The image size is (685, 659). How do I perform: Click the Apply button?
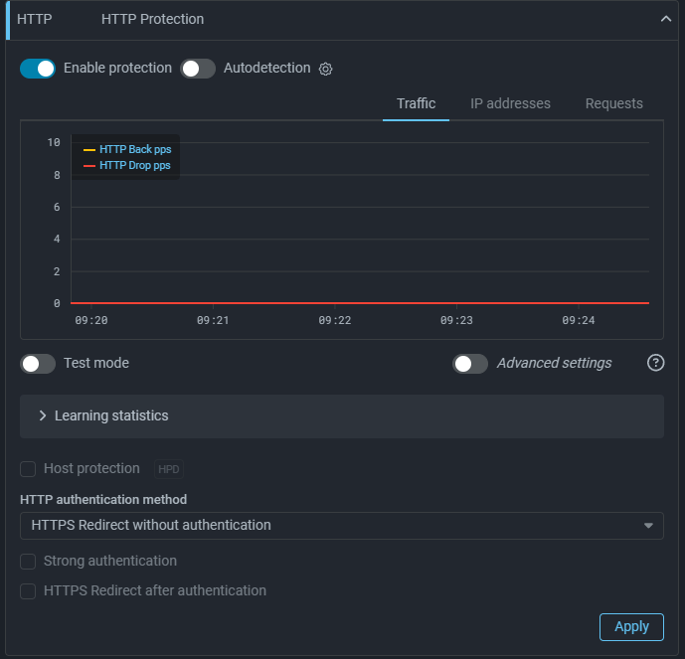click(631, 626)
